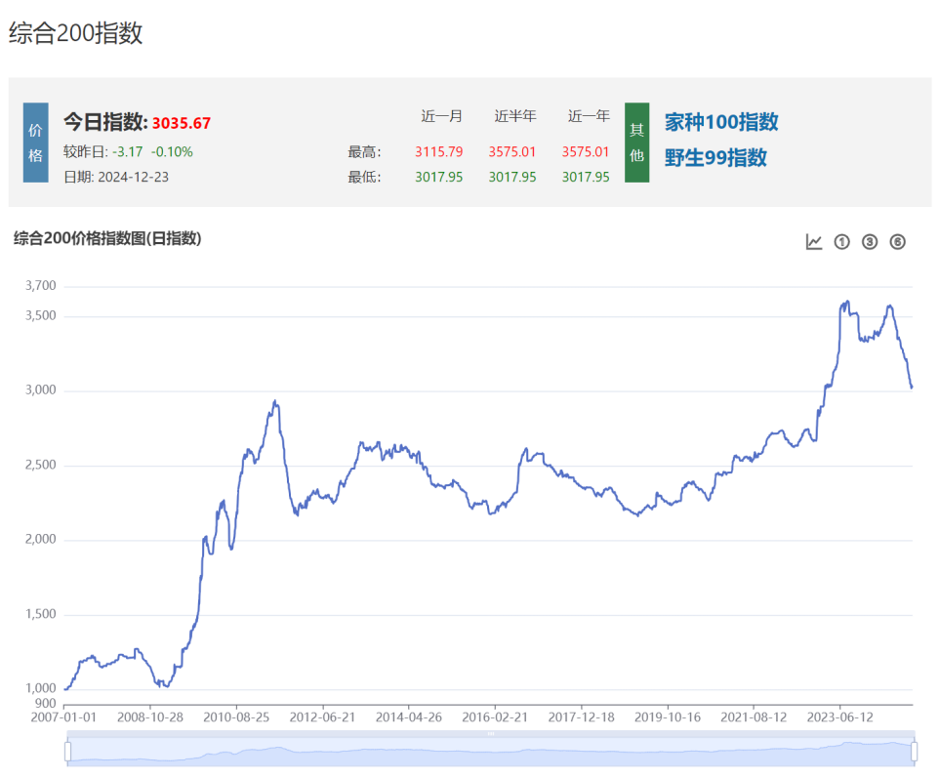Click the middle of the data zoom bar
Viewport: 939px width, 778px height.
pyautogui.click(x=490, y=751)
